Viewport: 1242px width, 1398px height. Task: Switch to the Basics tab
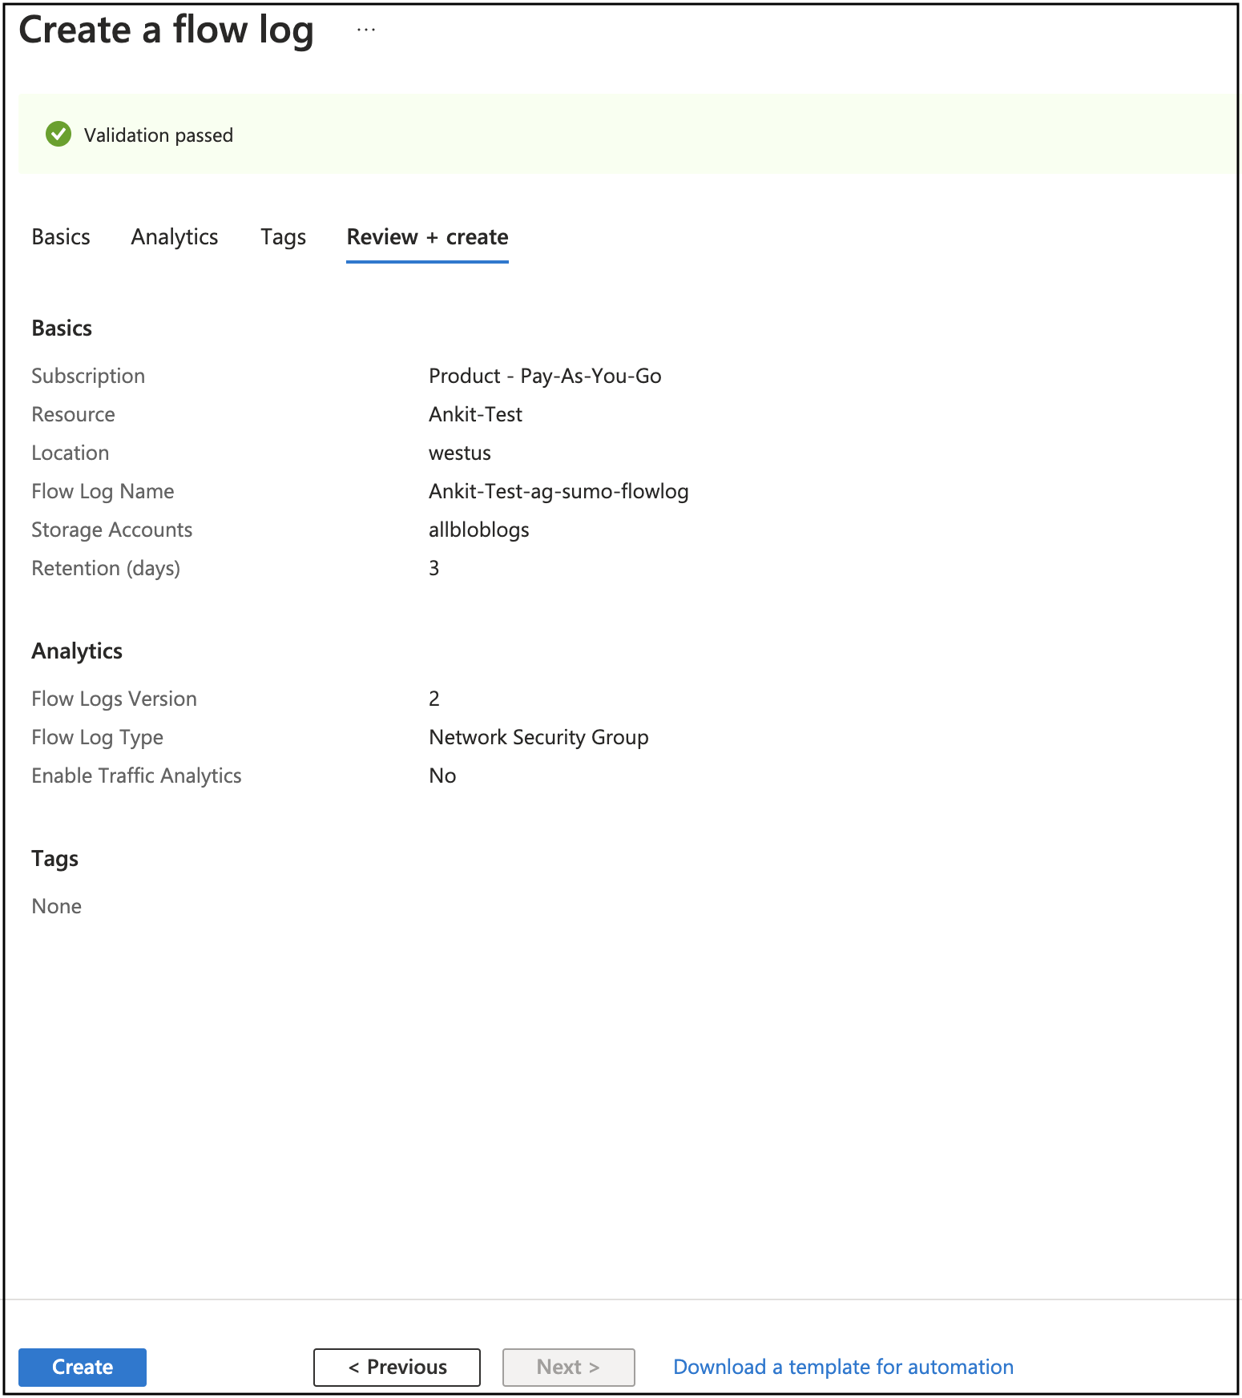click(61, 237)
